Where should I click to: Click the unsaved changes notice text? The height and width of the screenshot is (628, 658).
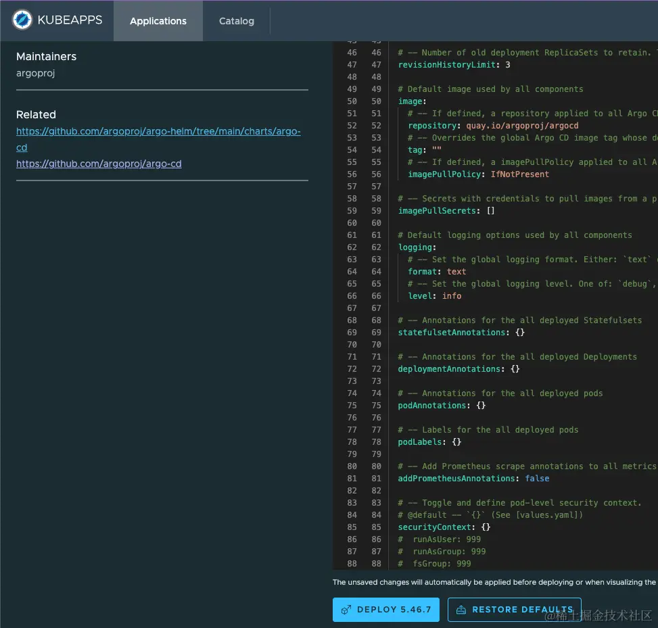495,582
